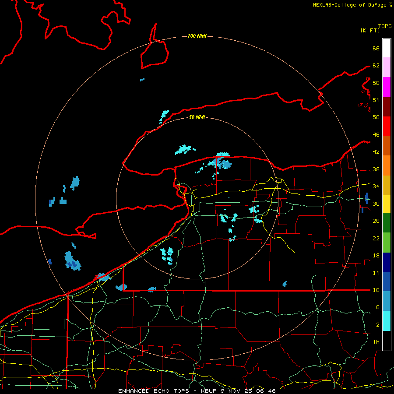Image resolution: width=394 pixels, height=394 pixels.
Task: Choose the yellow swatch in the legend
Action: pyautogui.click(x=387, y=204)
